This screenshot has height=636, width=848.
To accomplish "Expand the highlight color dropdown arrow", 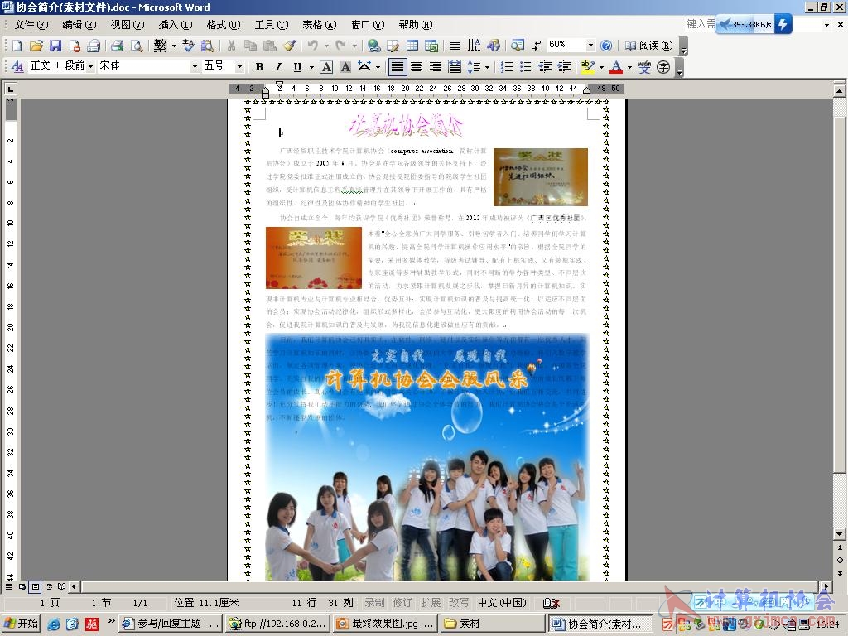I will [x=601, y=67].
